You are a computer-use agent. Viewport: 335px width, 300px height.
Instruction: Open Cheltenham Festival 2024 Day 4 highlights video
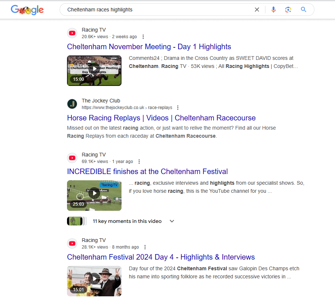click(161, 257)
